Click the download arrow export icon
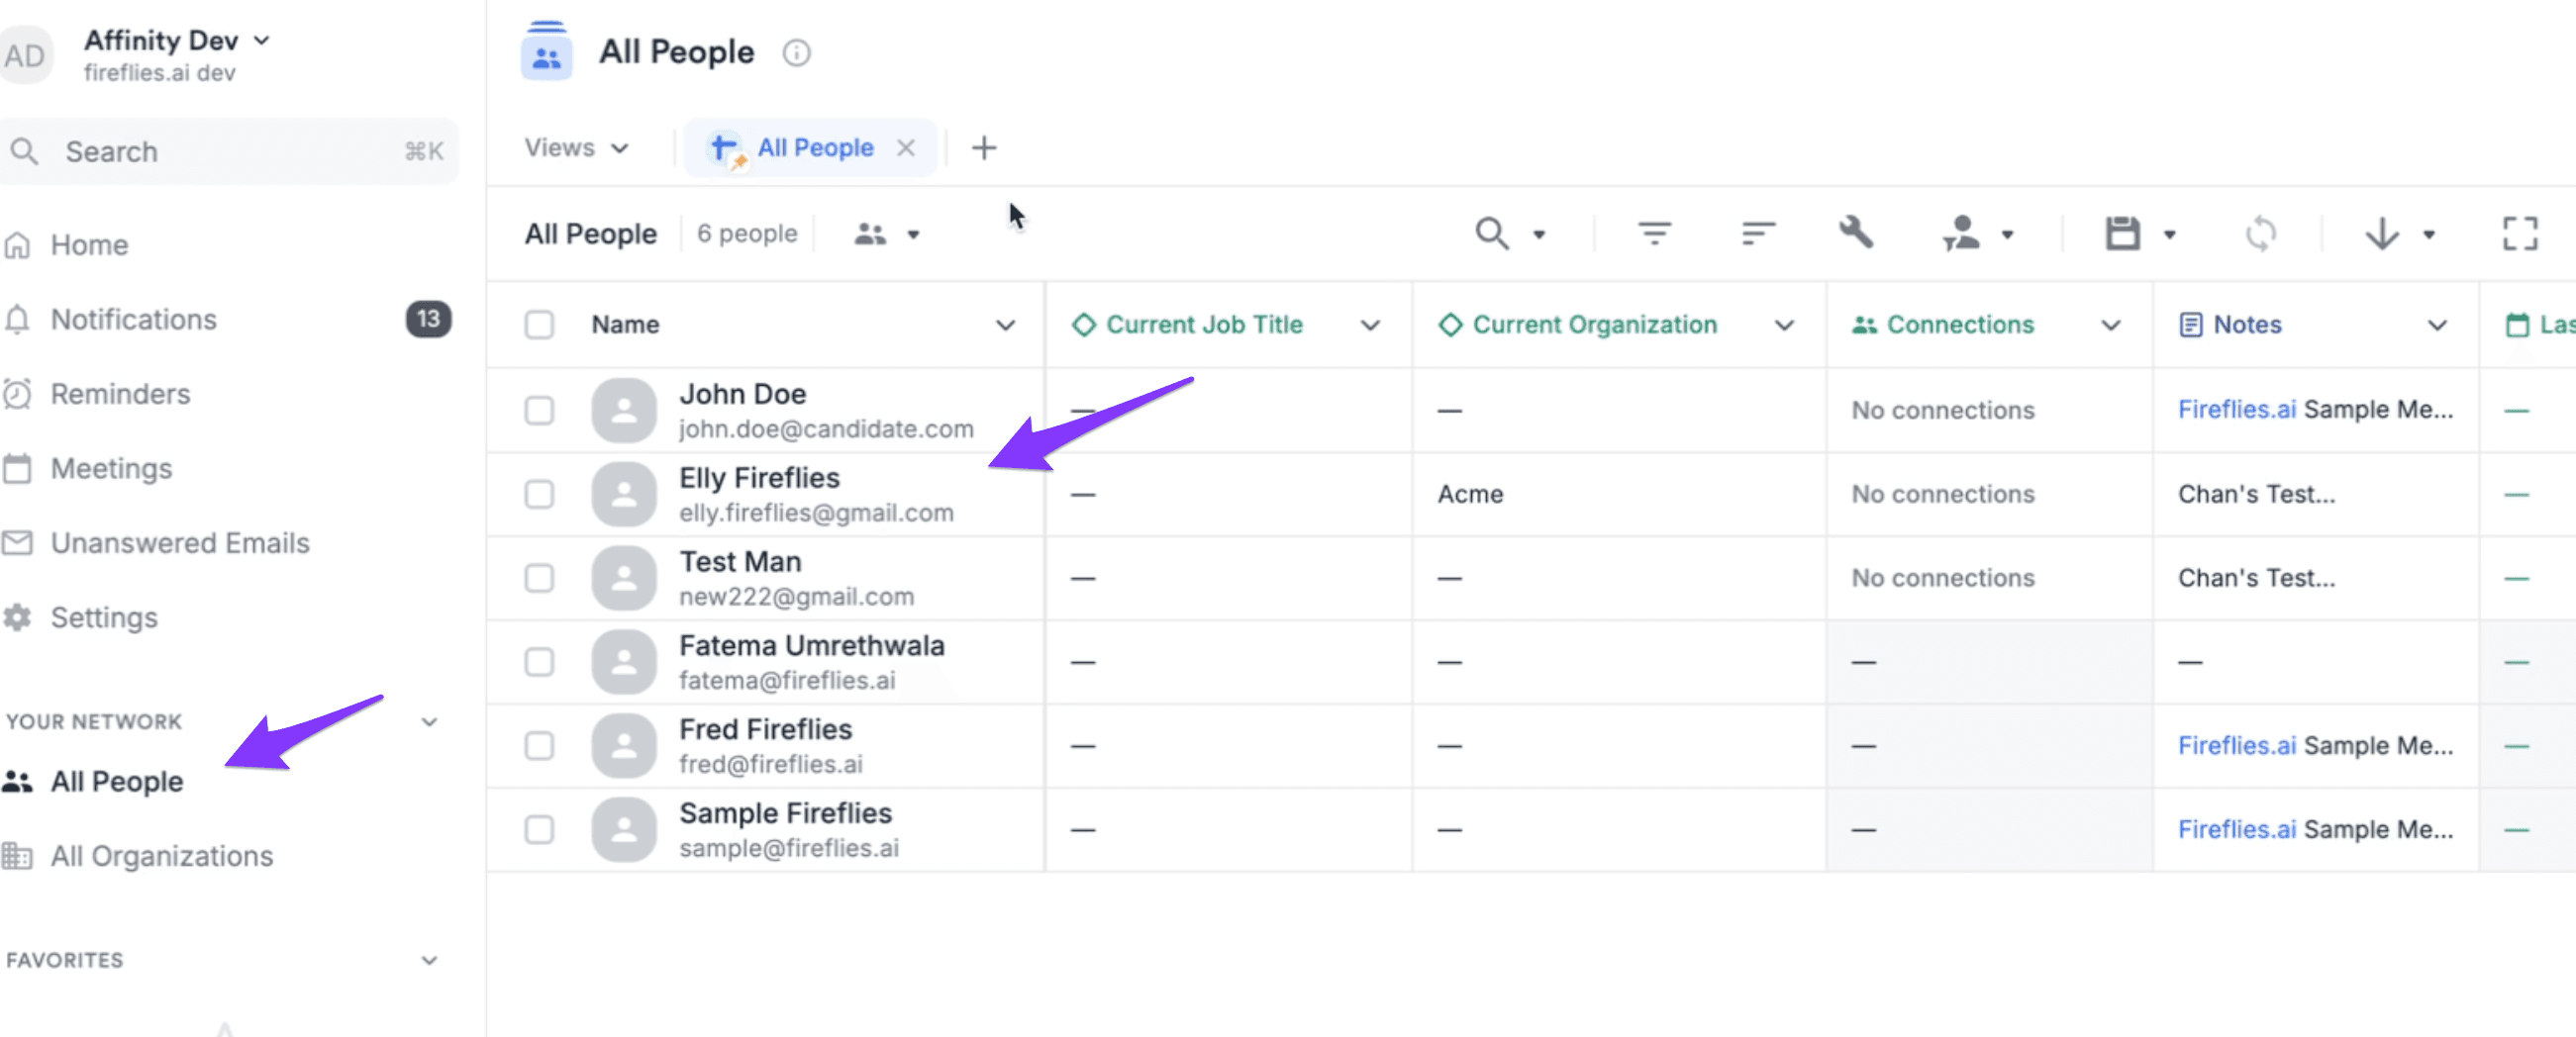 (2382, 234)
